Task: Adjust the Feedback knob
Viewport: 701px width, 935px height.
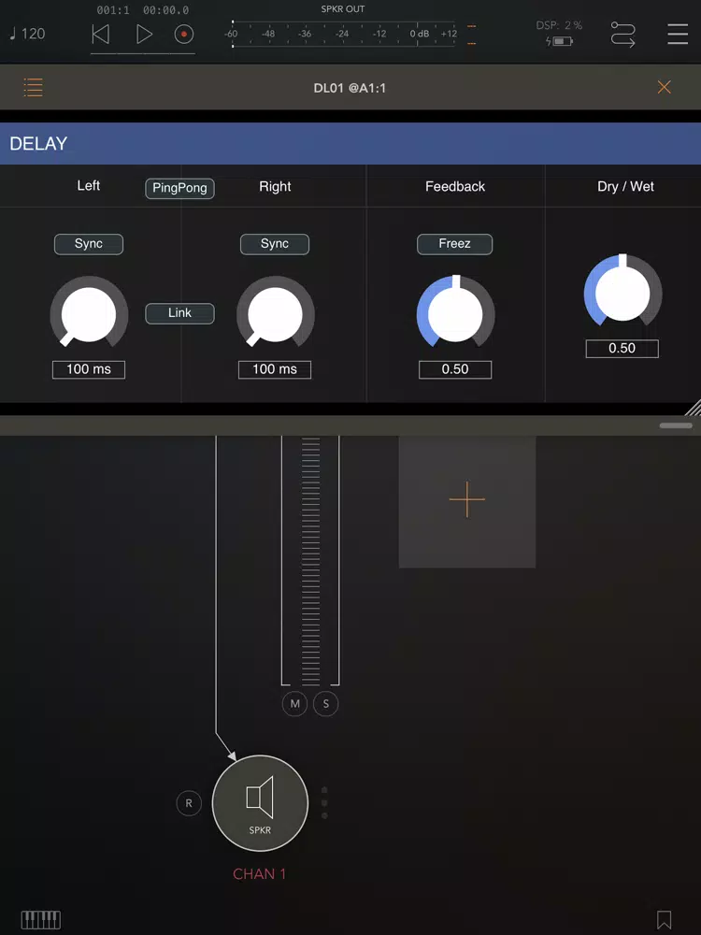Action: pos(455,313)
